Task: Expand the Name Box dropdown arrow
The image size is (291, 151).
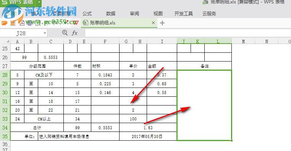Action: click(45, 33)
